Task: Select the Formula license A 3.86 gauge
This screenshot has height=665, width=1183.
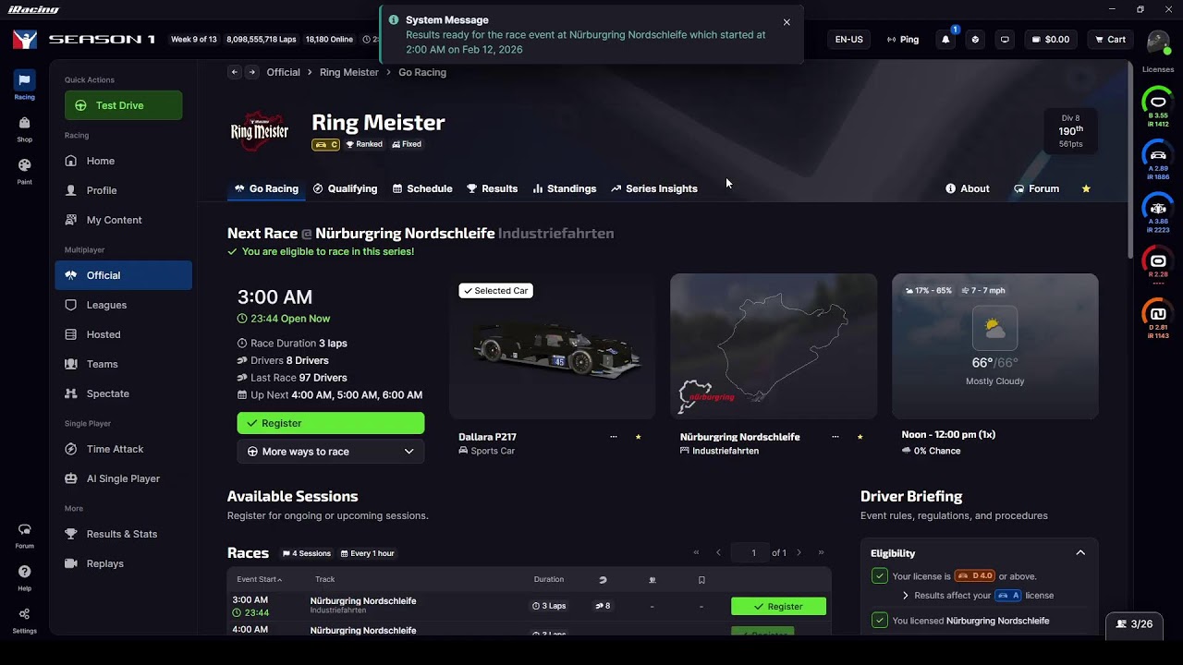Action: coord(1158,212)
